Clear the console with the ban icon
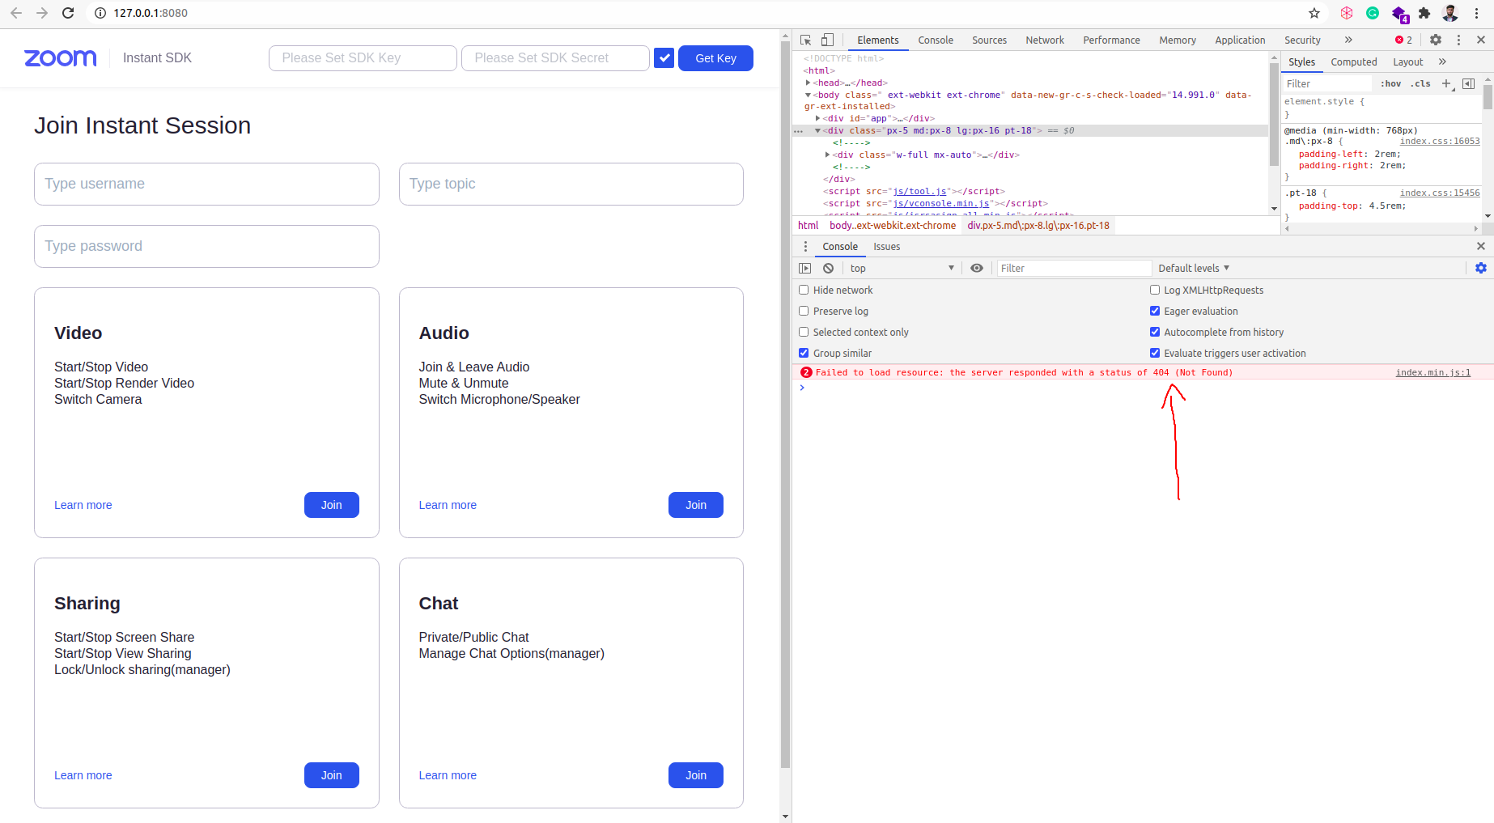This screenshot has height=823, width=1494. tap(828, 268)
